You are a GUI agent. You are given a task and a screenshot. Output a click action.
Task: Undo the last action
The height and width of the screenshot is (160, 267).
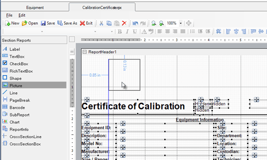coord(135,23)
